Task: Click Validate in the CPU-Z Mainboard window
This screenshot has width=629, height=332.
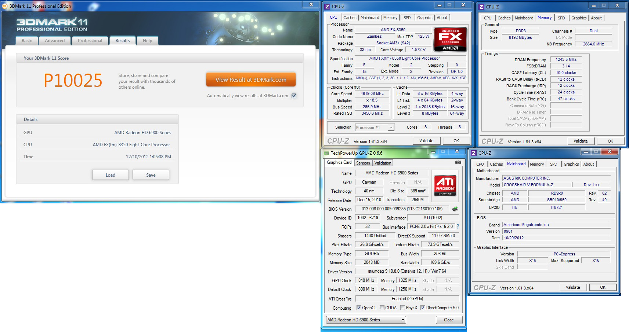Action: [x=573, y=287]
